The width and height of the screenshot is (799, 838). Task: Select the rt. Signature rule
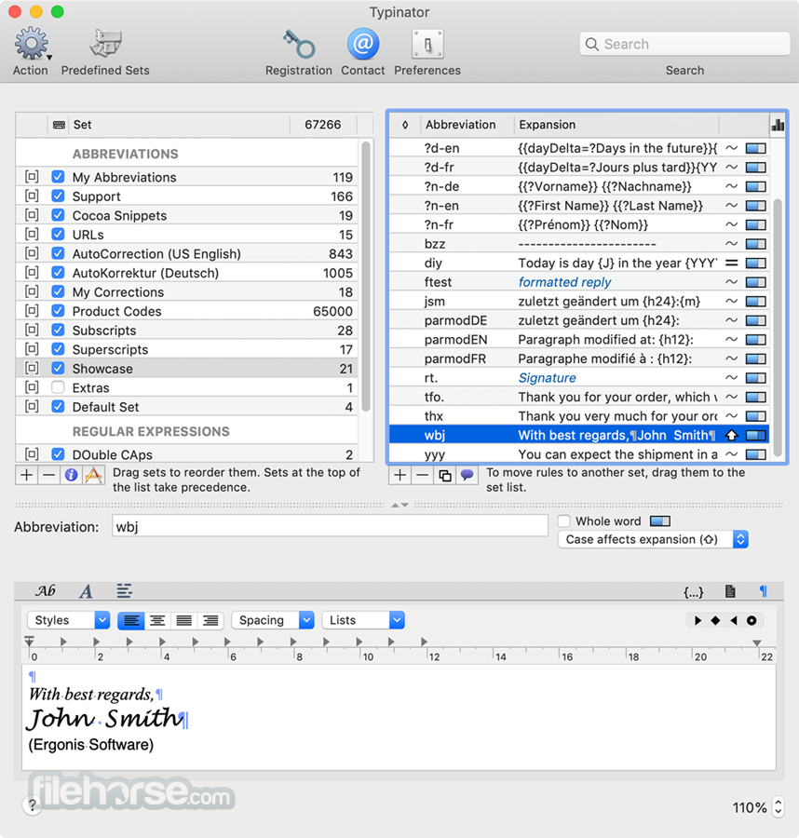click(579, 378)
